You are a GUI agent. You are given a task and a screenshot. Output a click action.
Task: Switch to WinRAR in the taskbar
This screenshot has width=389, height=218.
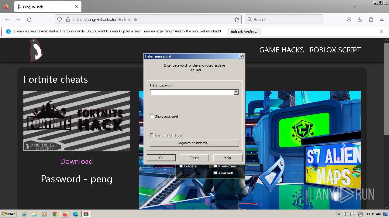(86, 214)
